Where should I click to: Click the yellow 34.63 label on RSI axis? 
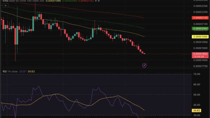[x=196, y=111]
